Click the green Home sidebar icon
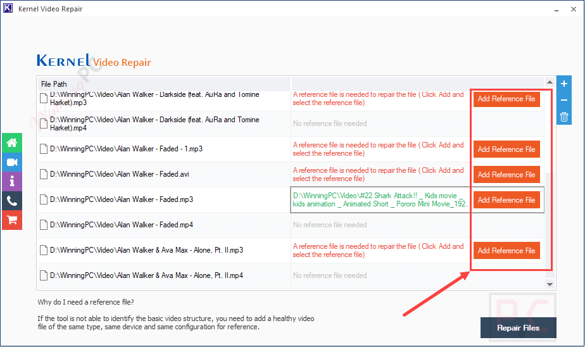 12,143
